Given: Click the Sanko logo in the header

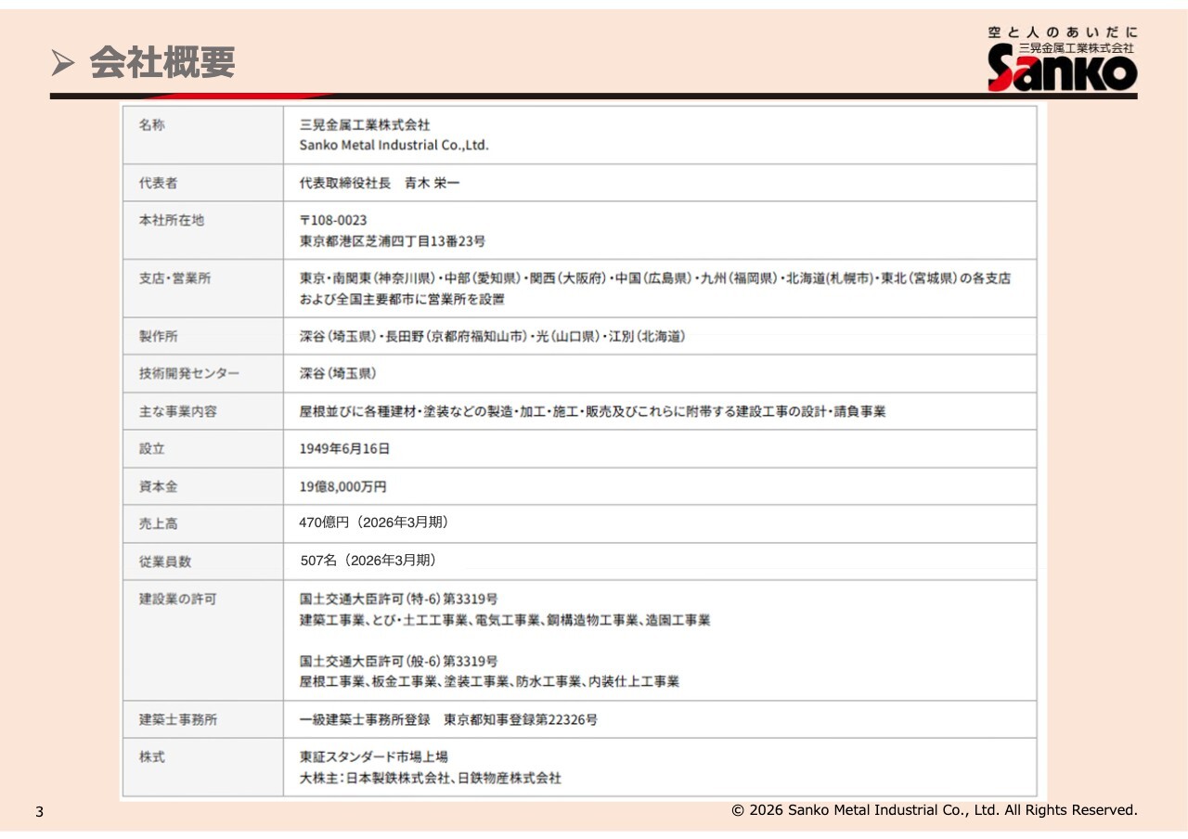Looking at the screenshot, I should tap(1063, 59).
